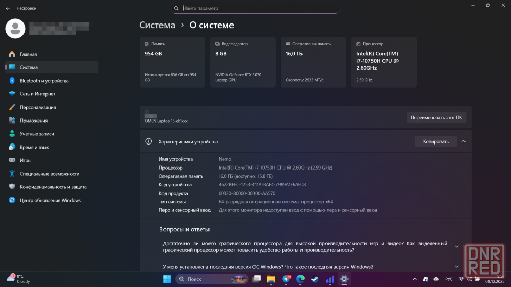Go to Персонализация in the sidebar
Image resolution: width=511 pixels, height=287 pixels.
coord(38,107)
